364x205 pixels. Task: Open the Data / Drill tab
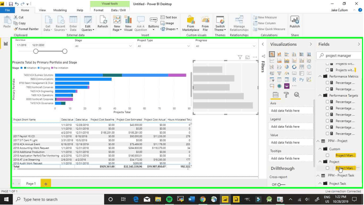118,10
